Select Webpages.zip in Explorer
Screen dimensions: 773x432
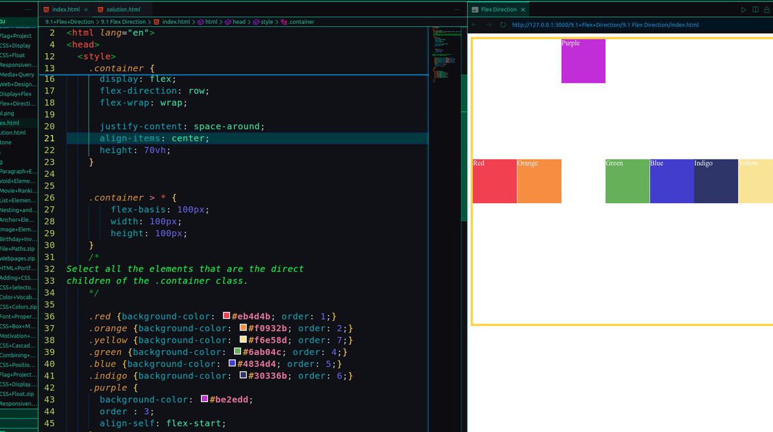tap(19, 258)
